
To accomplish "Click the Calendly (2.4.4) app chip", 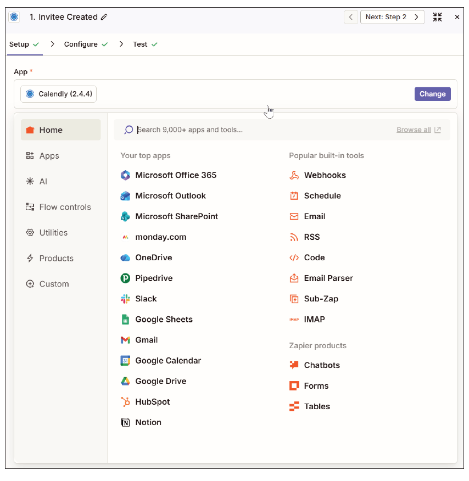I will (x=59, y=94).
